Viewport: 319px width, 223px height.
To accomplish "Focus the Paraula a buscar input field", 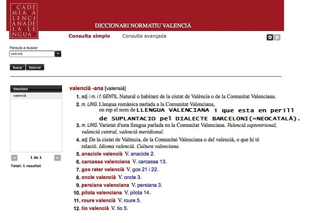I will click(32, 54).
